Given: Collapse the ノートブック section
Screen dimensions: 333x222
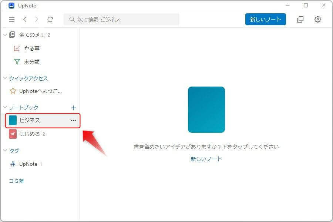Looking at the screenshot, I should click(x=5, y=107).
